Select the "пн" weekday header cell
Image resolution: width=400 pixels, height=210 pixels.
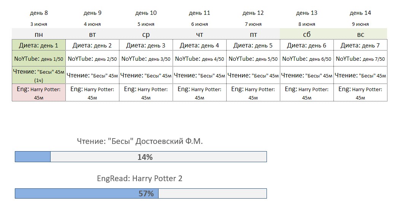pyautogui.click(x=39, y=34)
